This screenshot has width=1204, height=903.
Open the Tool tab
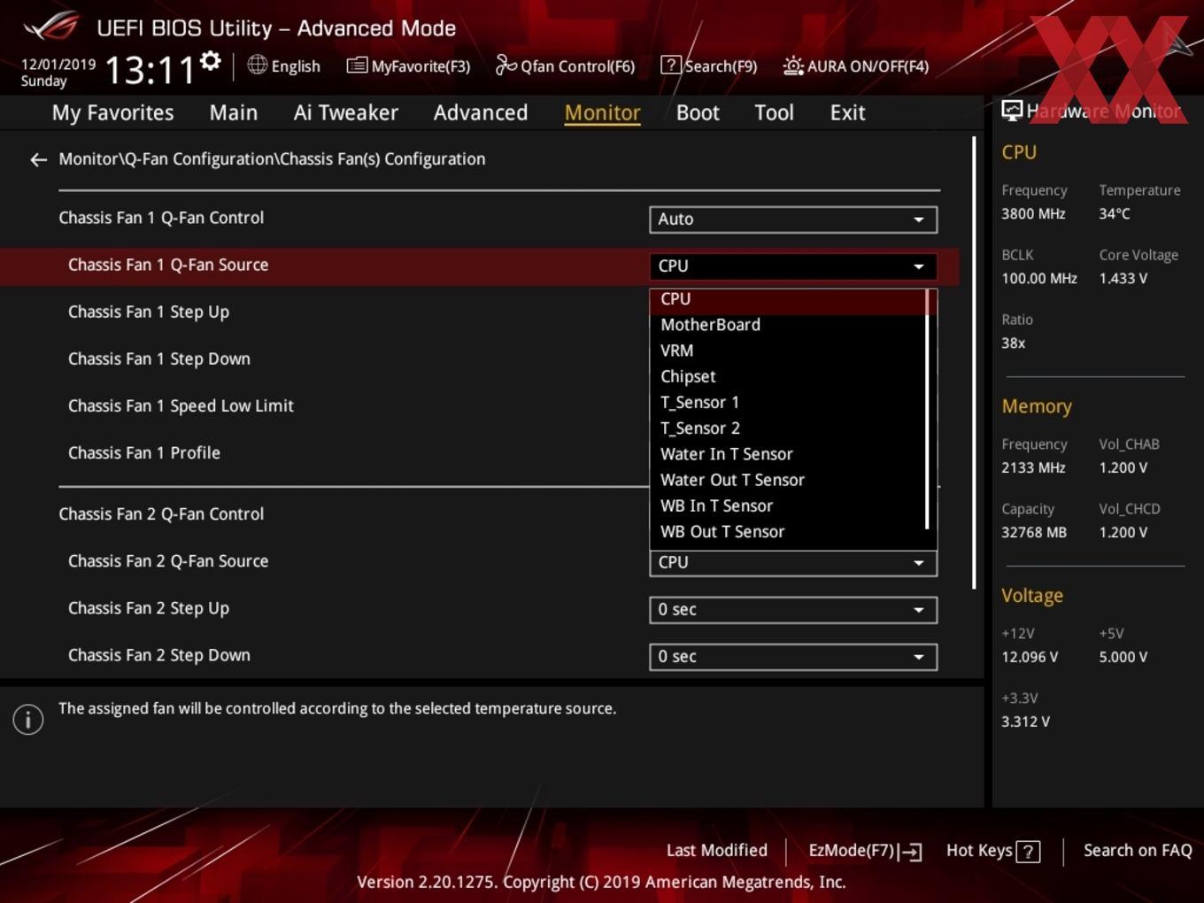[x=774, y=112]
